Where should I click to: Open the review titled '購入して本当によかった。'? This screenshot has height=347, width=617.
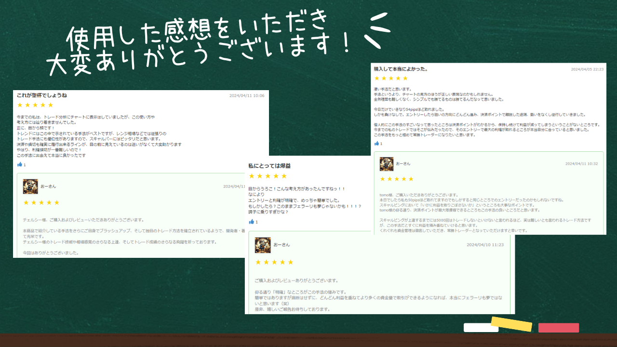[x=401, y=69]
